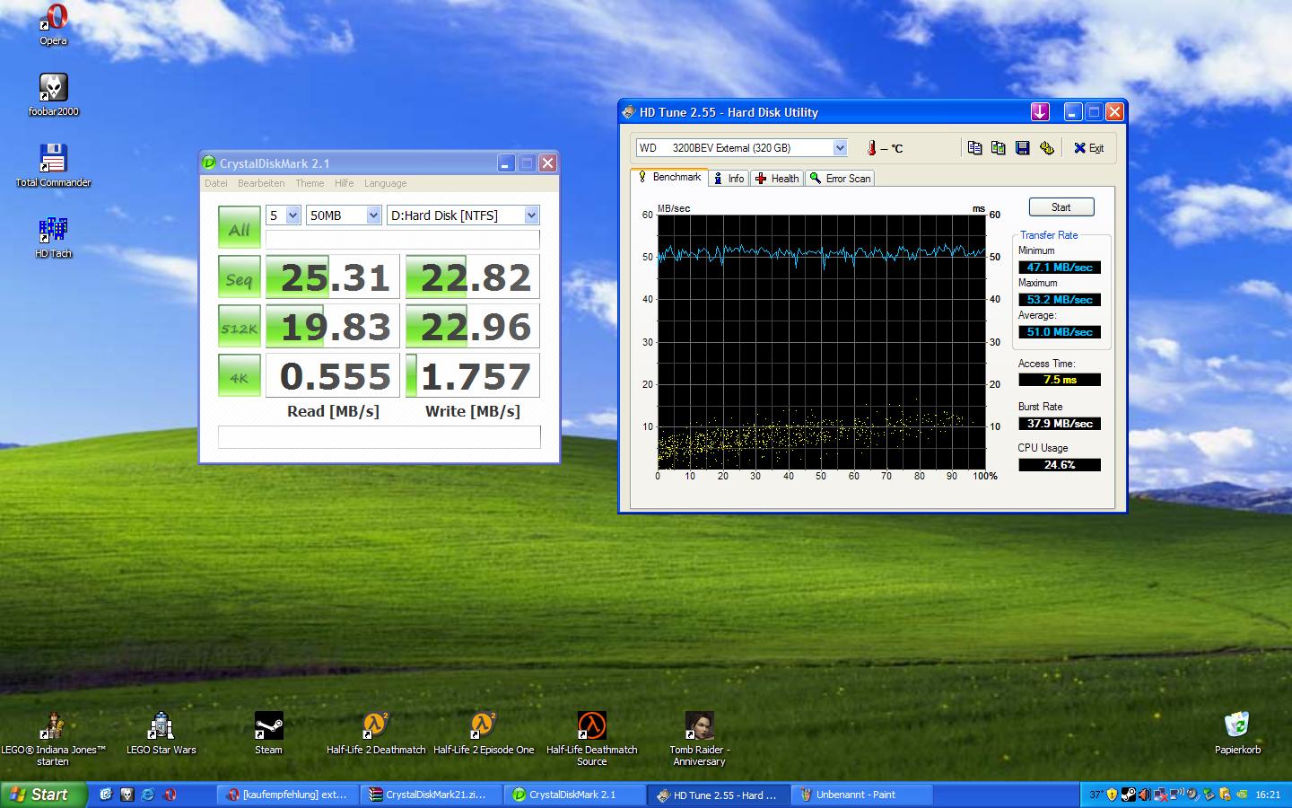Image resolution: width=1292 pixels, height=808 pixels.
Task: Click the volume speaker tray icon
Action: [1144, 795]
